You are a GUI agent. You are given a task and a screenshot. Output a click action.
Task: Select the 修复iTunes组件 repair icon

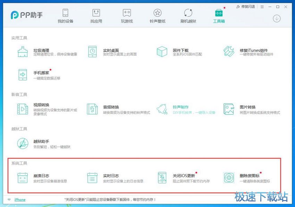229,51
